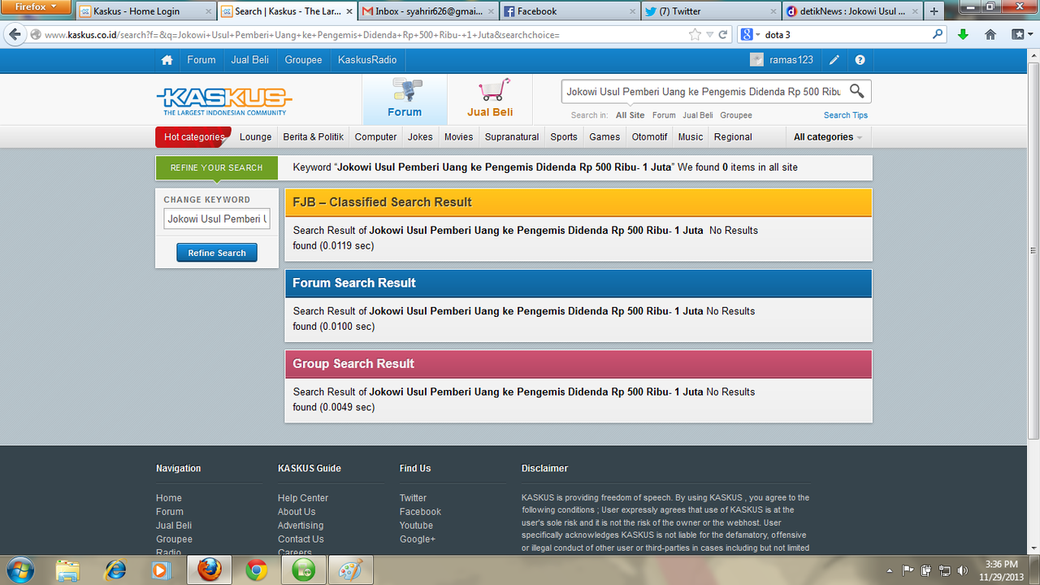Image resolution: width=1040 pixels, height=585 pixels.
Task: Click the main Kaskus search field
Action: 704,92
